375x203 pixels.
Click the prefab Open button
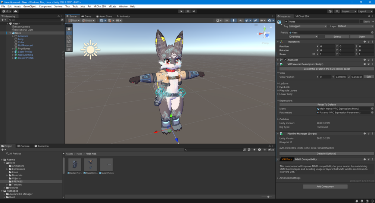(x=362, y=37)
